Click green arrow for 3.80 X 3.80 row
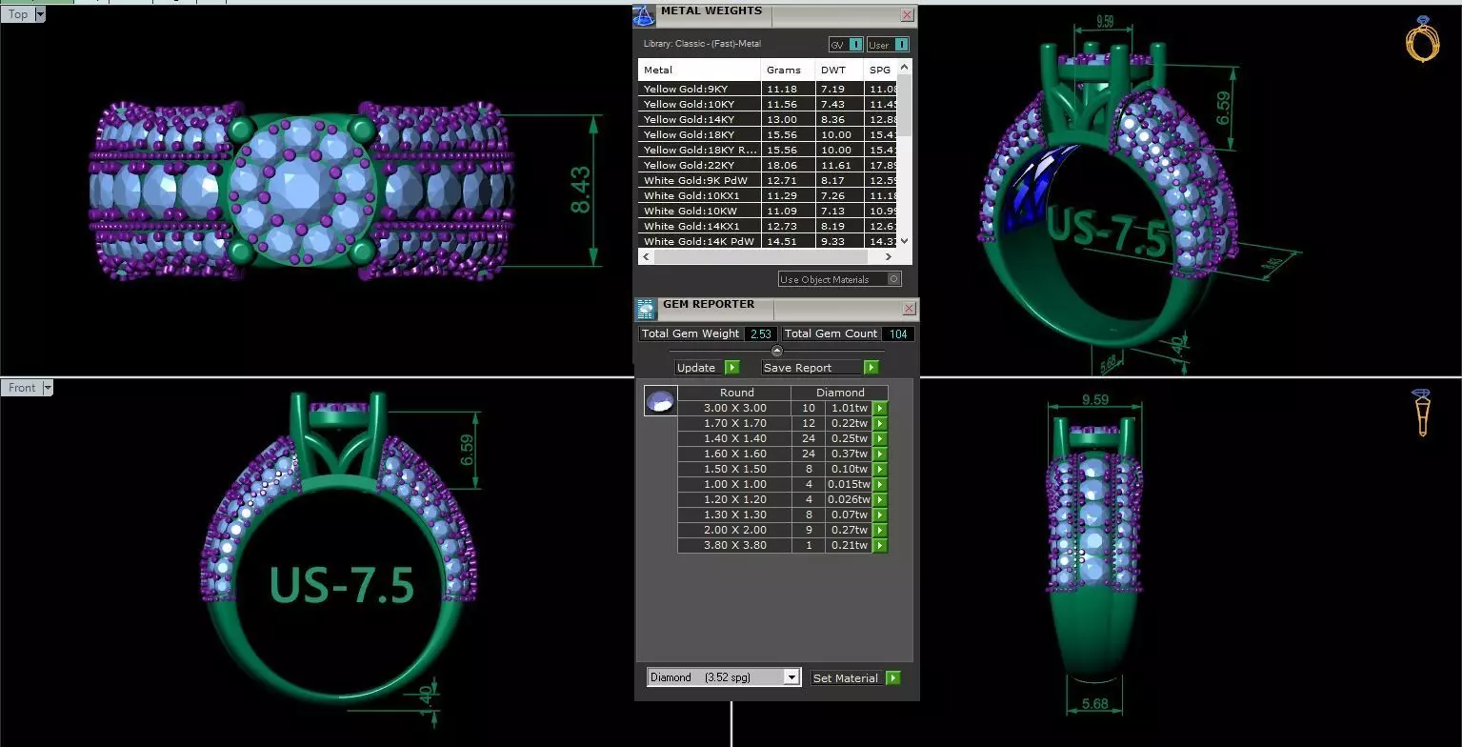The height and width of the screenshot is (747, 1462). coord(880,545)
